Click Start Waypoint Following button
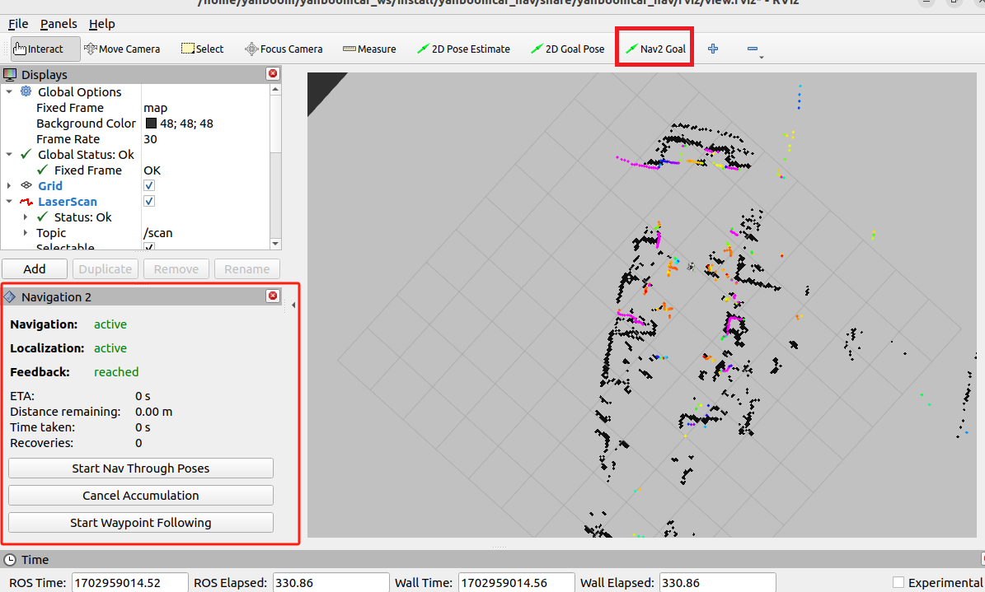Viewport: 985px width, 592px height. click(141, 522)
